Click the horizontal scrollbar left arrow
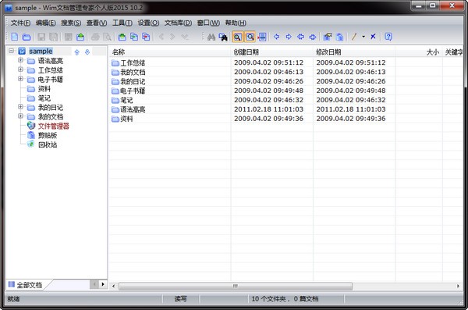 pos(113,286)
